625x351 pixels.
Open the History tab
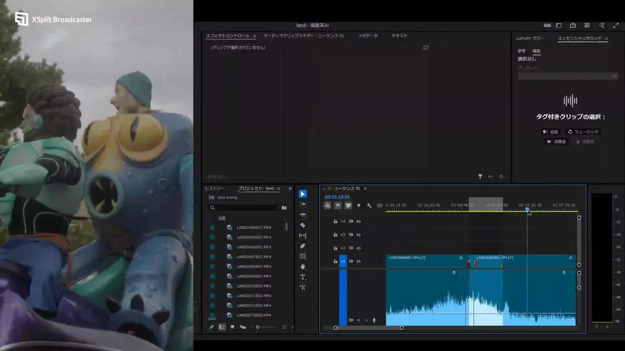pyautogui.click(x=215, y=189)
